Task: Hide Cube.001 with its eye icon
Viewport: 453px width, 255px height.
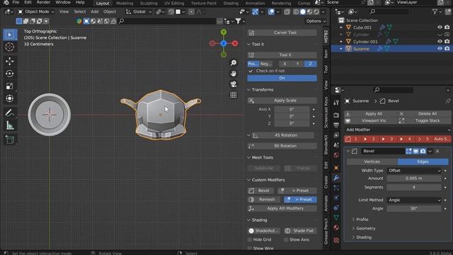Action: (440, 27)
